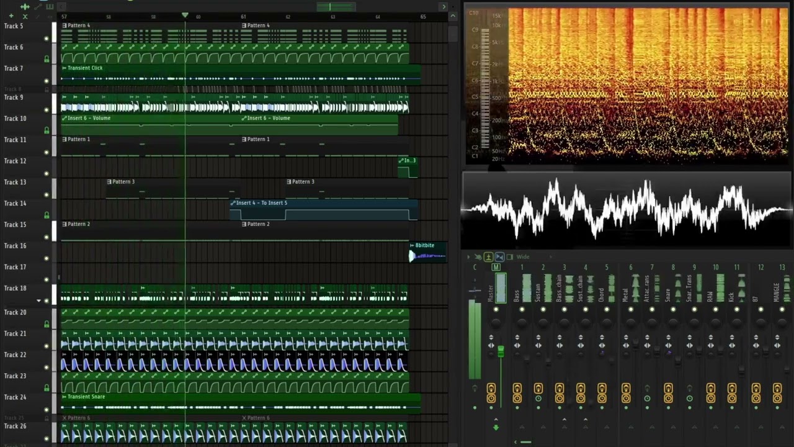This screenshot has width=794, height=447.
Task: Click the Track 20 lock icon
Action: point(47,324)
